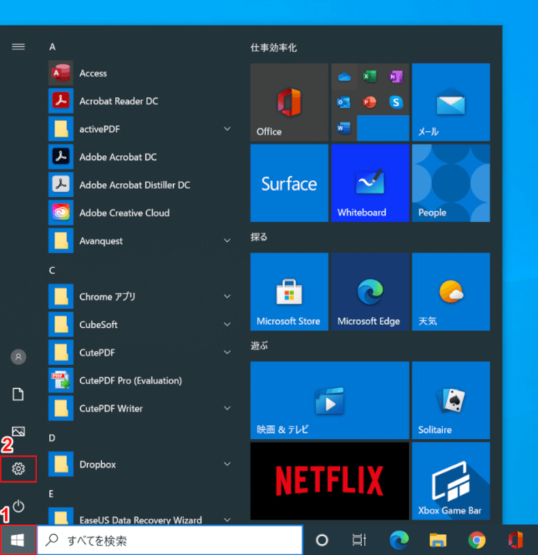Open File Explorer from the taskbar
538x555 pixels.
(x=438, y=540)
